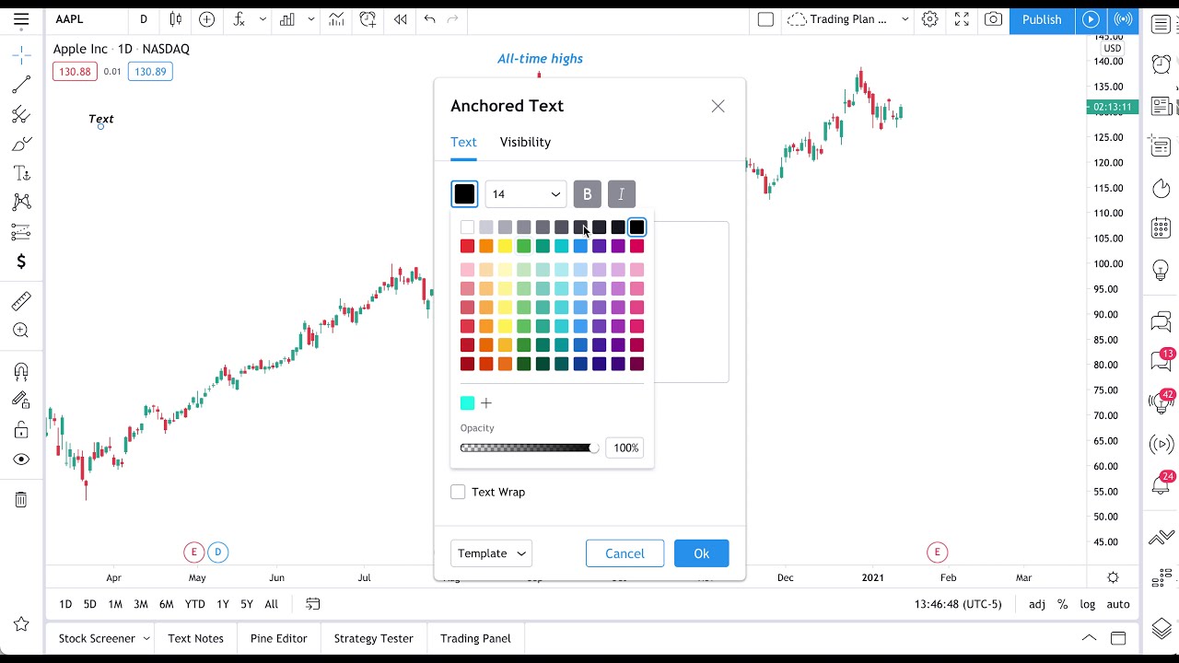
Task: Toggle bold formatting B button
Action: click(587, 194)
